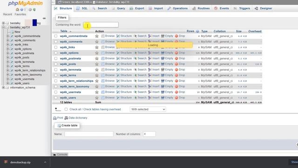The image size is (298, 168).
Task: Click the Recent link in sidebar
Action: pyautogui.click(x=7, y=14)
